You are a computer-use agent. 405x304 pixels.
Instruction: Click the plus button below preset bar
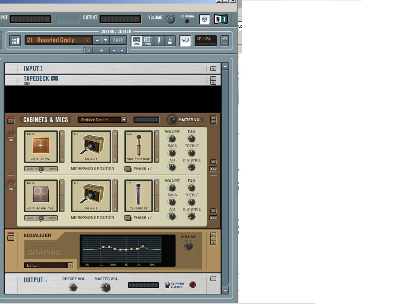coord(122,50)
